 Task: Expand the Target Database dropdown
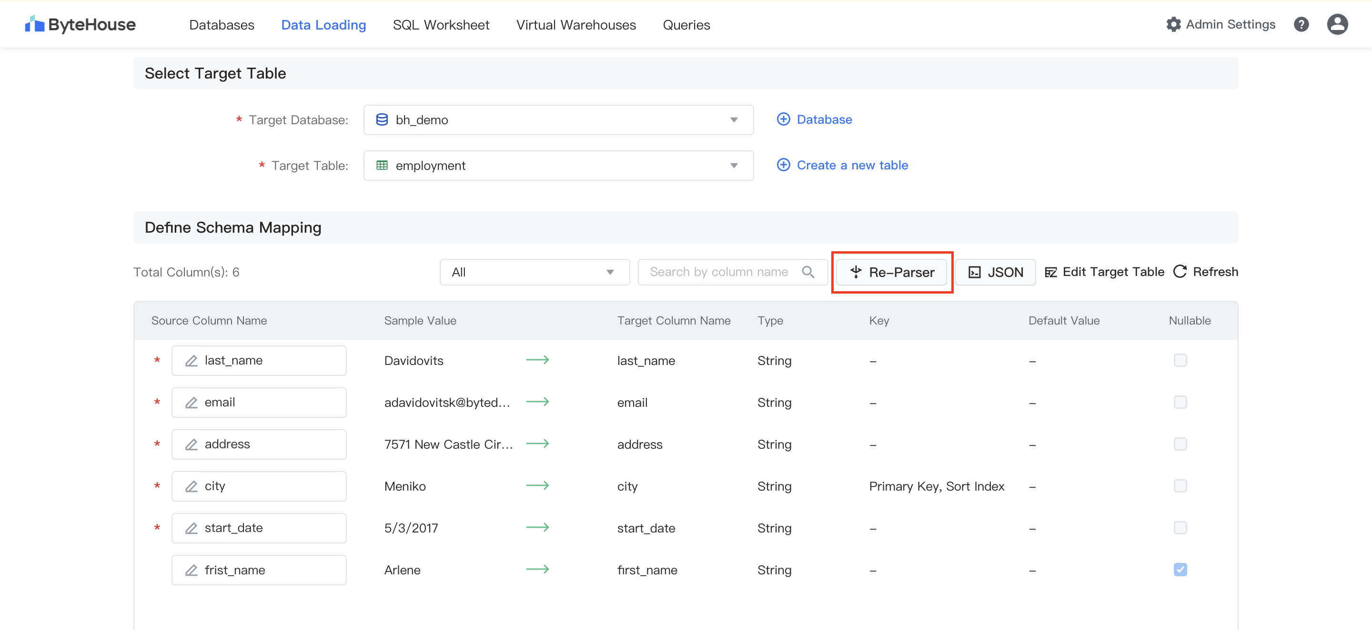click(x=558, y=120)
